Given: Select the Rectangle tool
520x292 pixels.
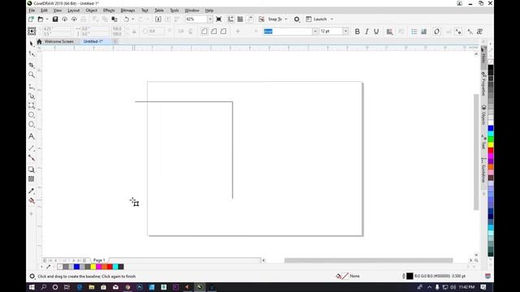Looking at the screenshot, I should click(32, 105).
